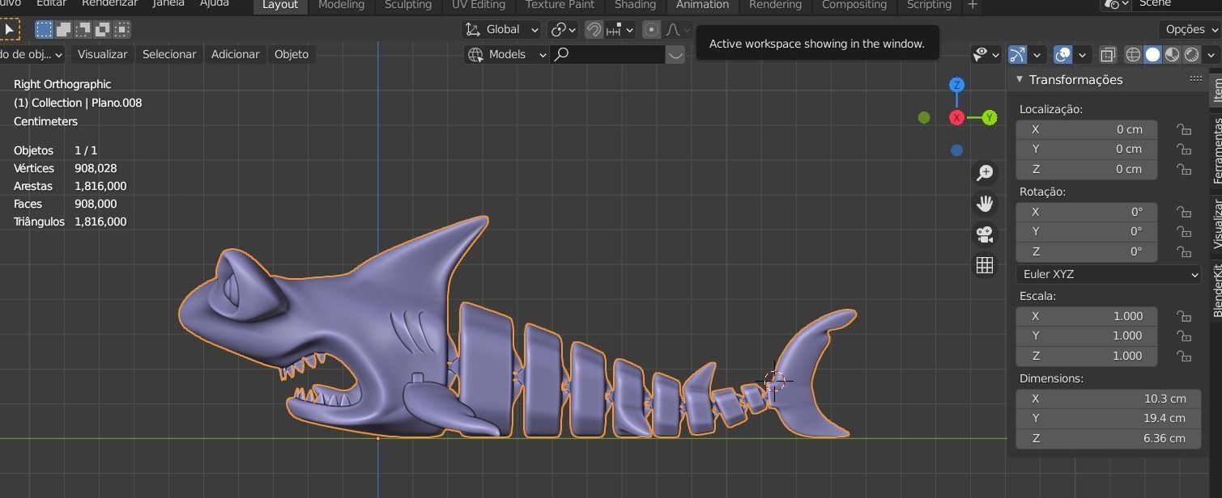Viewport: 1222px width, 498px height.
Task: Choose the subtract selection mode icon
Action: (x=83, y=30)
